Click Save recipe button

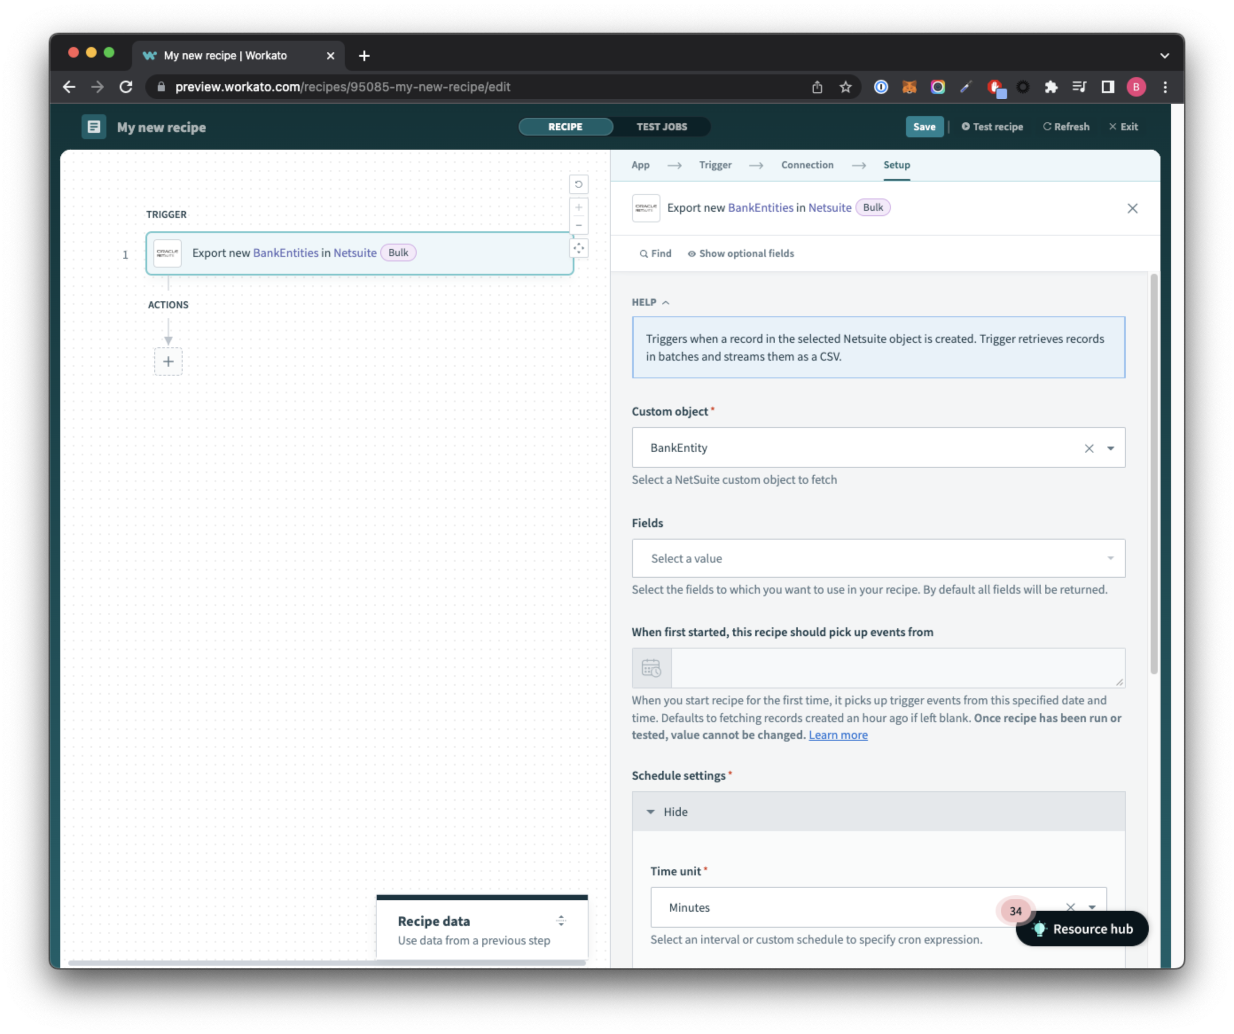click(x=923, y=126)
